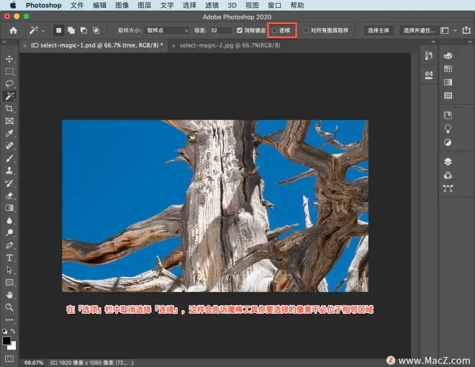Select the Horizontal Type tool

tap(9, 258)
